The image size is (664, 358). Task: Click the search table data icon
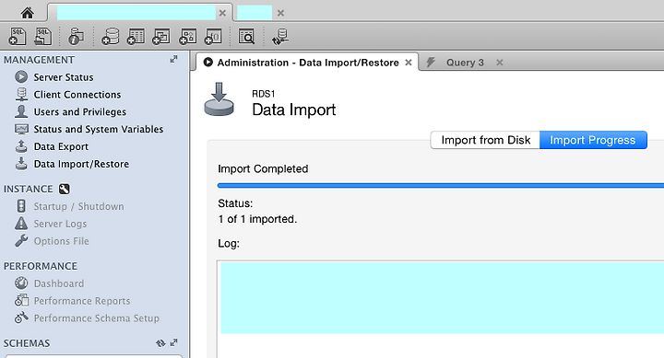pyautogui.click(x=246, y=36)
